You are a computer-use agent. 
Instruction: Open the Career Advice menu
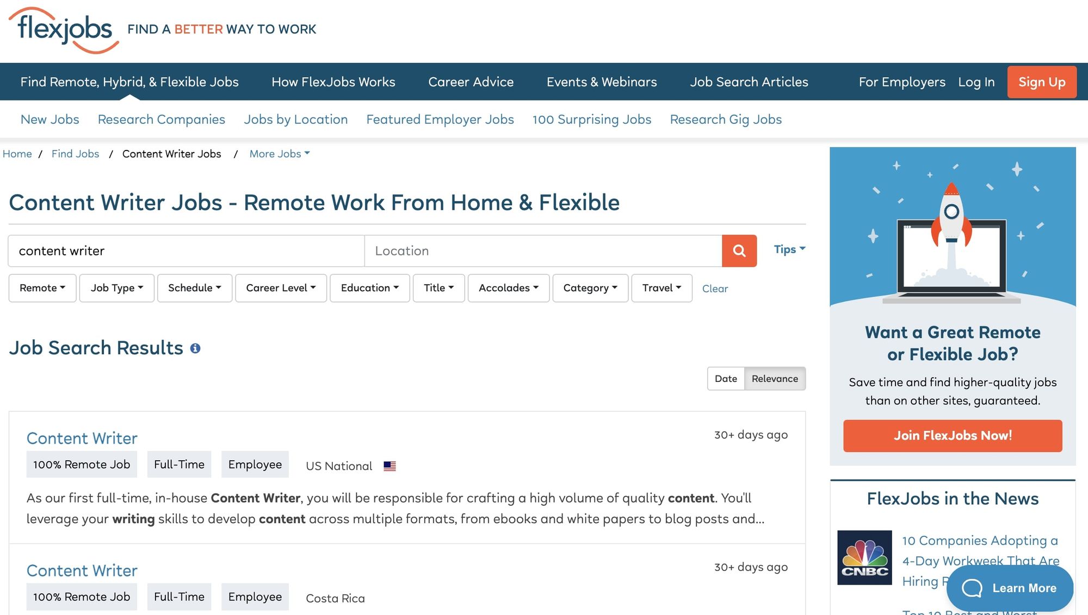(471, 81)
